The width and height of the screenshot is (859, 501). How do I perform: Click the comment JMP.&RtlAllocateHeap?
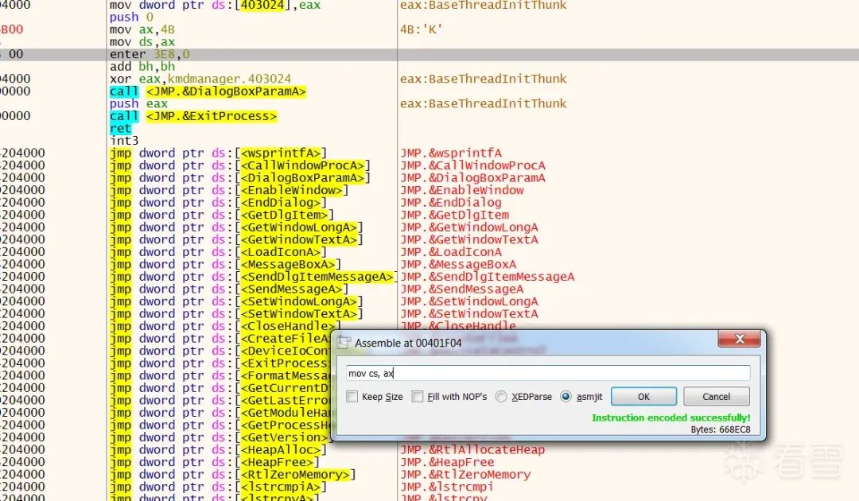click(x=472, y=449)
